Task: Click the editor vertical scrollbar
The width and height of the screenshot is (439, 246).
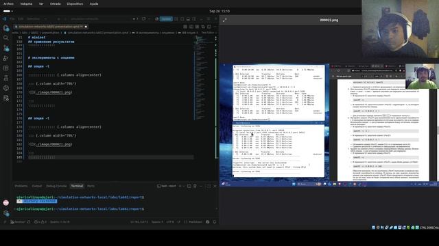Action: coord(216,97)
